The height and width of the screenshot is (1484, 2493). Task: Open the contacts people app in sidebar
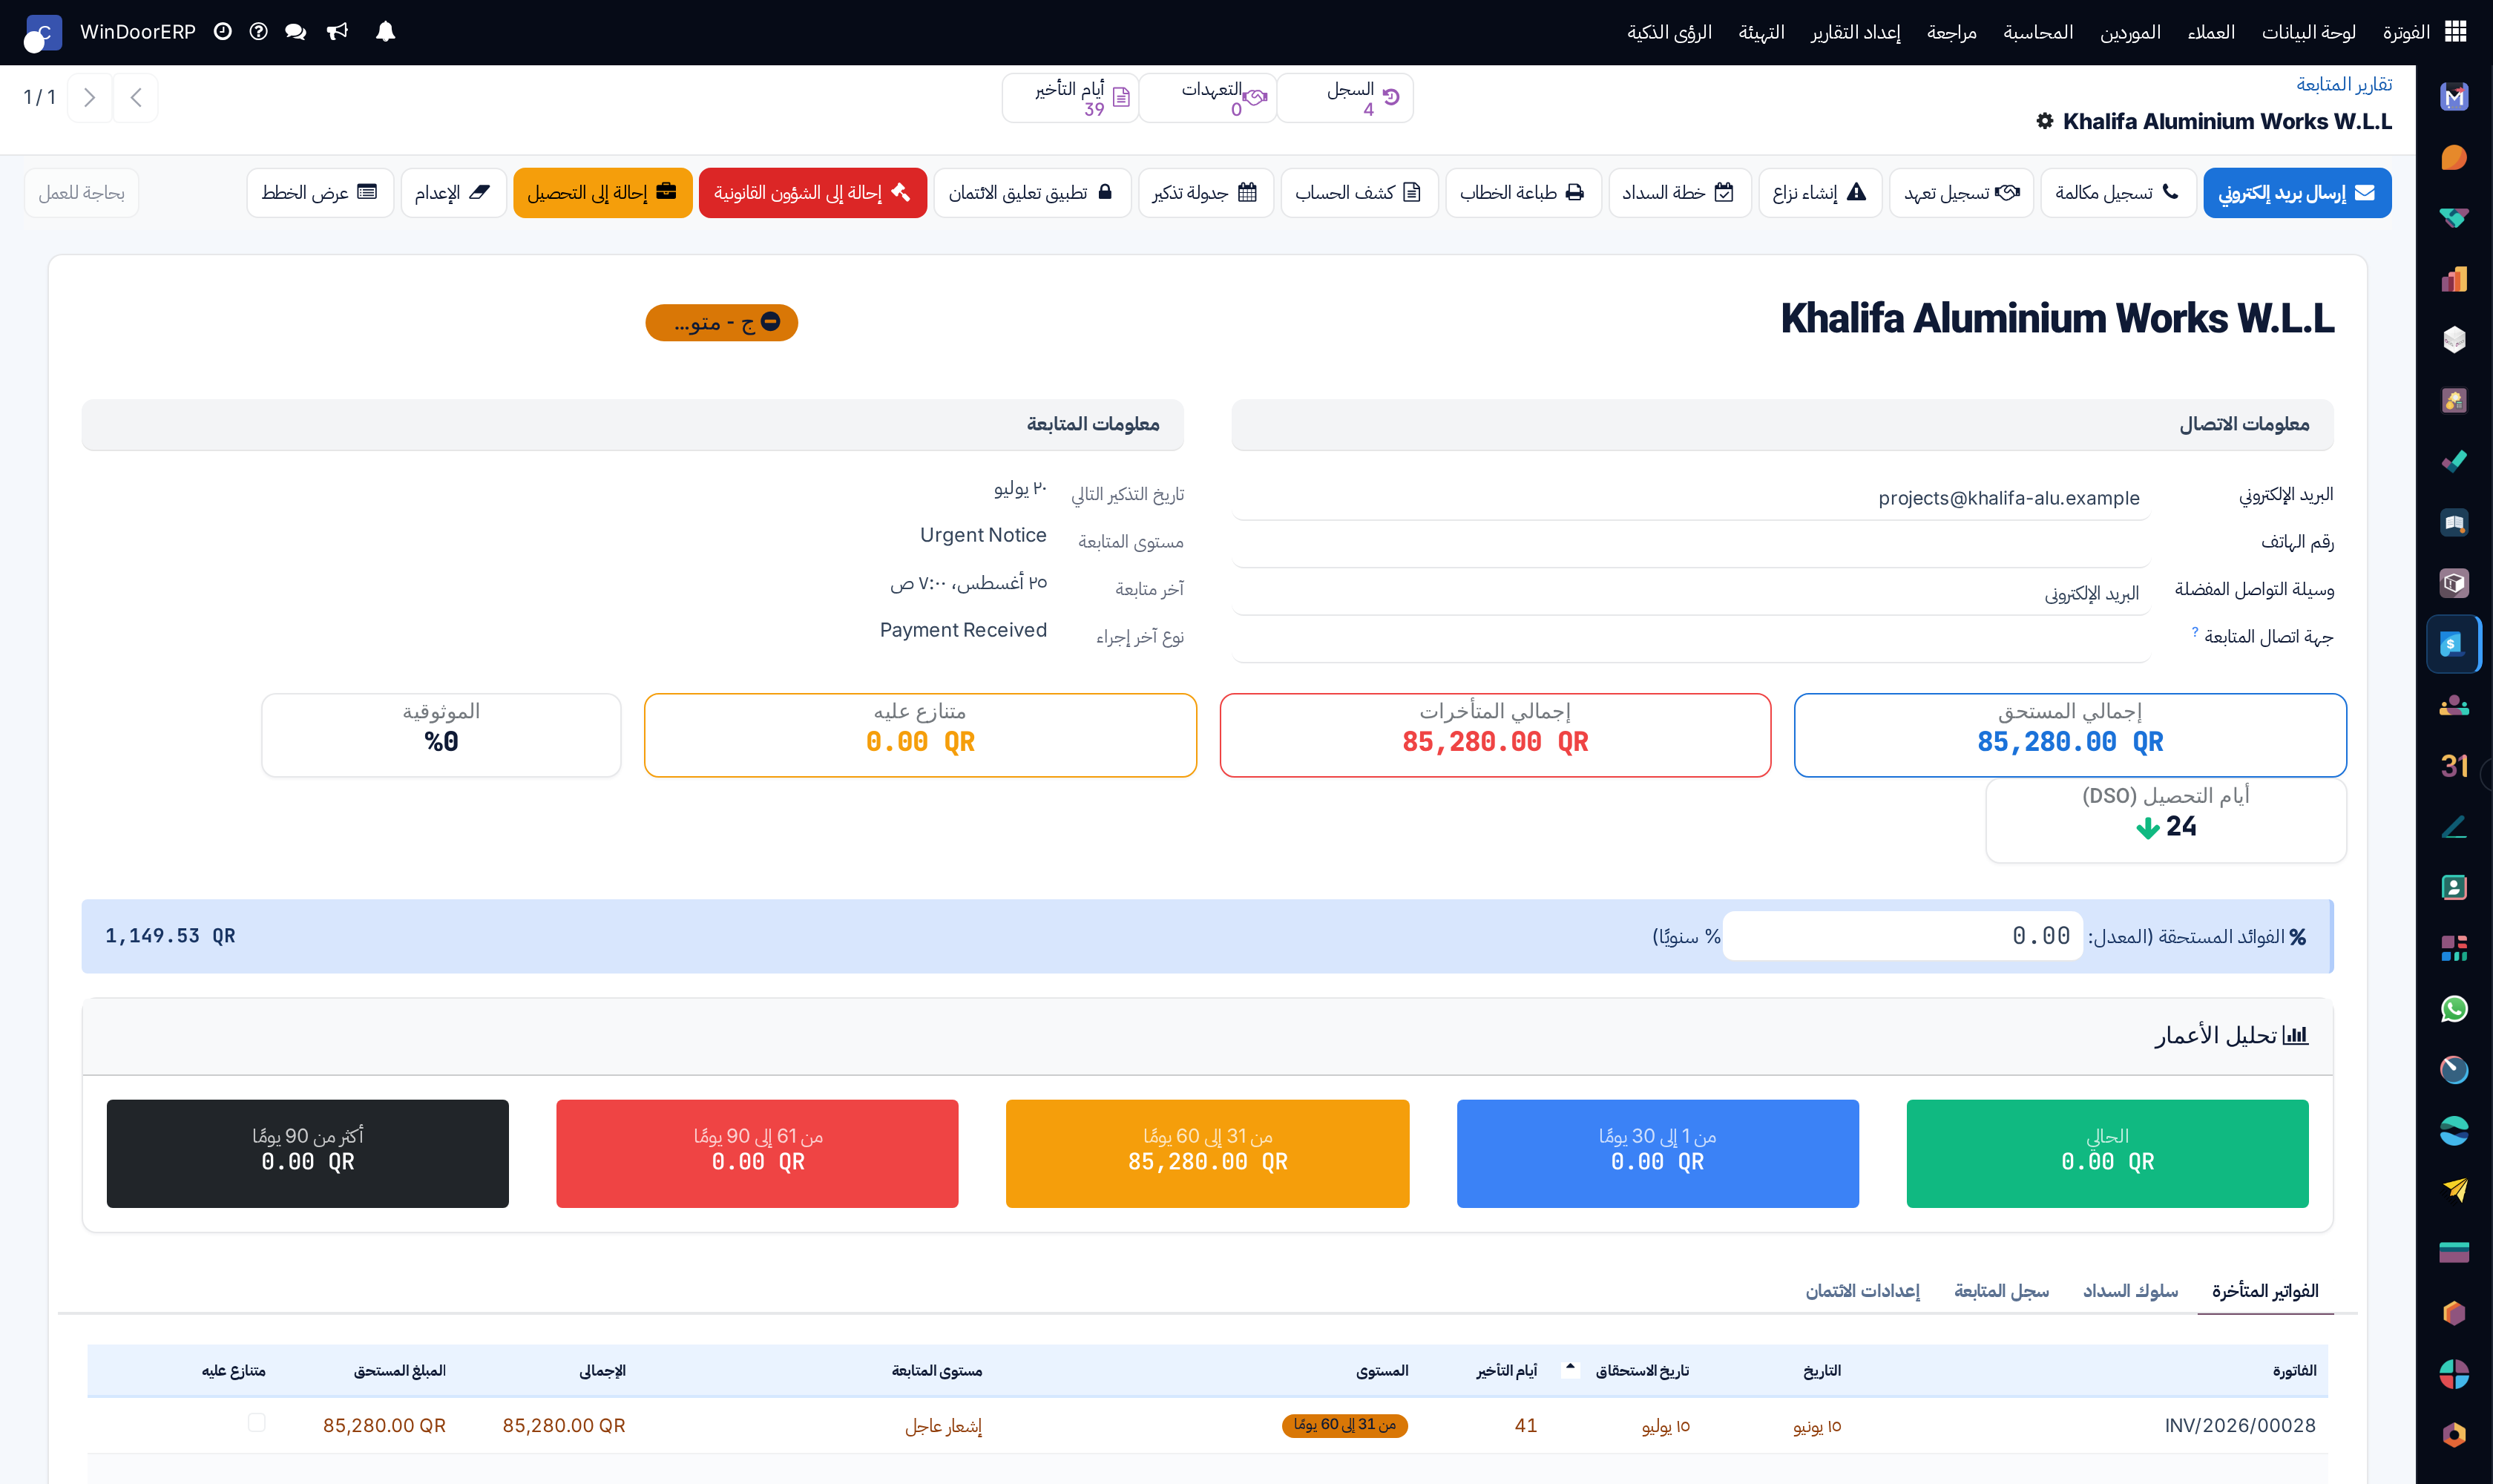(2454, 705)
